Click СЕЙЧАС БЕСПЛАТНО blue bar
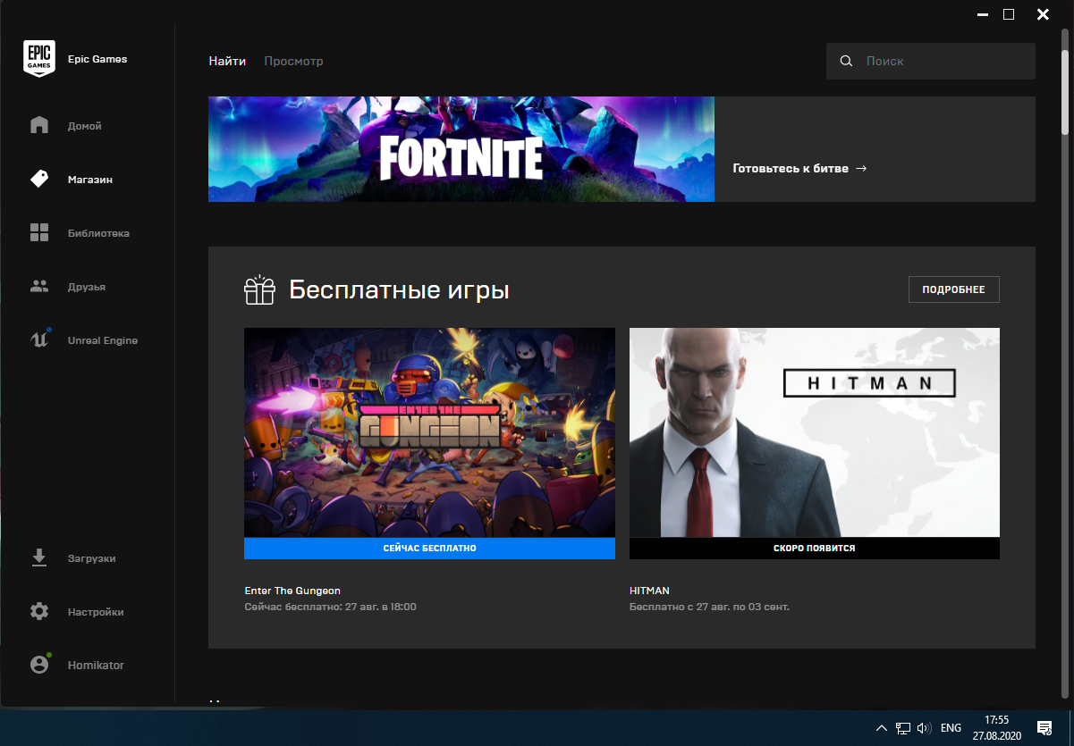 tap(429, 548)
